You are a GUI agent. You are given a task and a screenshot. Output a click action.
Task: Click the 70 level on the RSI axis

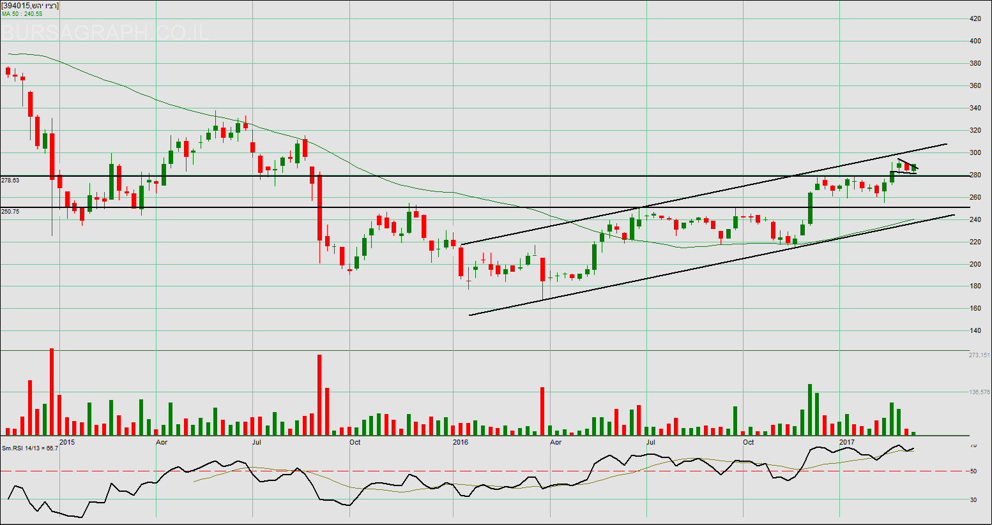pos(973,445)
